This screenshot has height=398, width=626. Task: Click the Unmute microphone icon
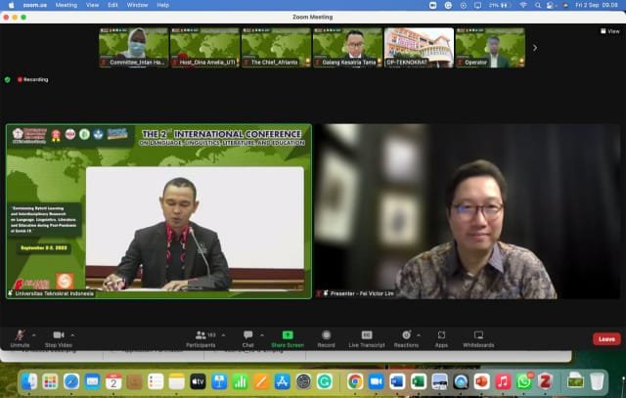pos(20,335)
